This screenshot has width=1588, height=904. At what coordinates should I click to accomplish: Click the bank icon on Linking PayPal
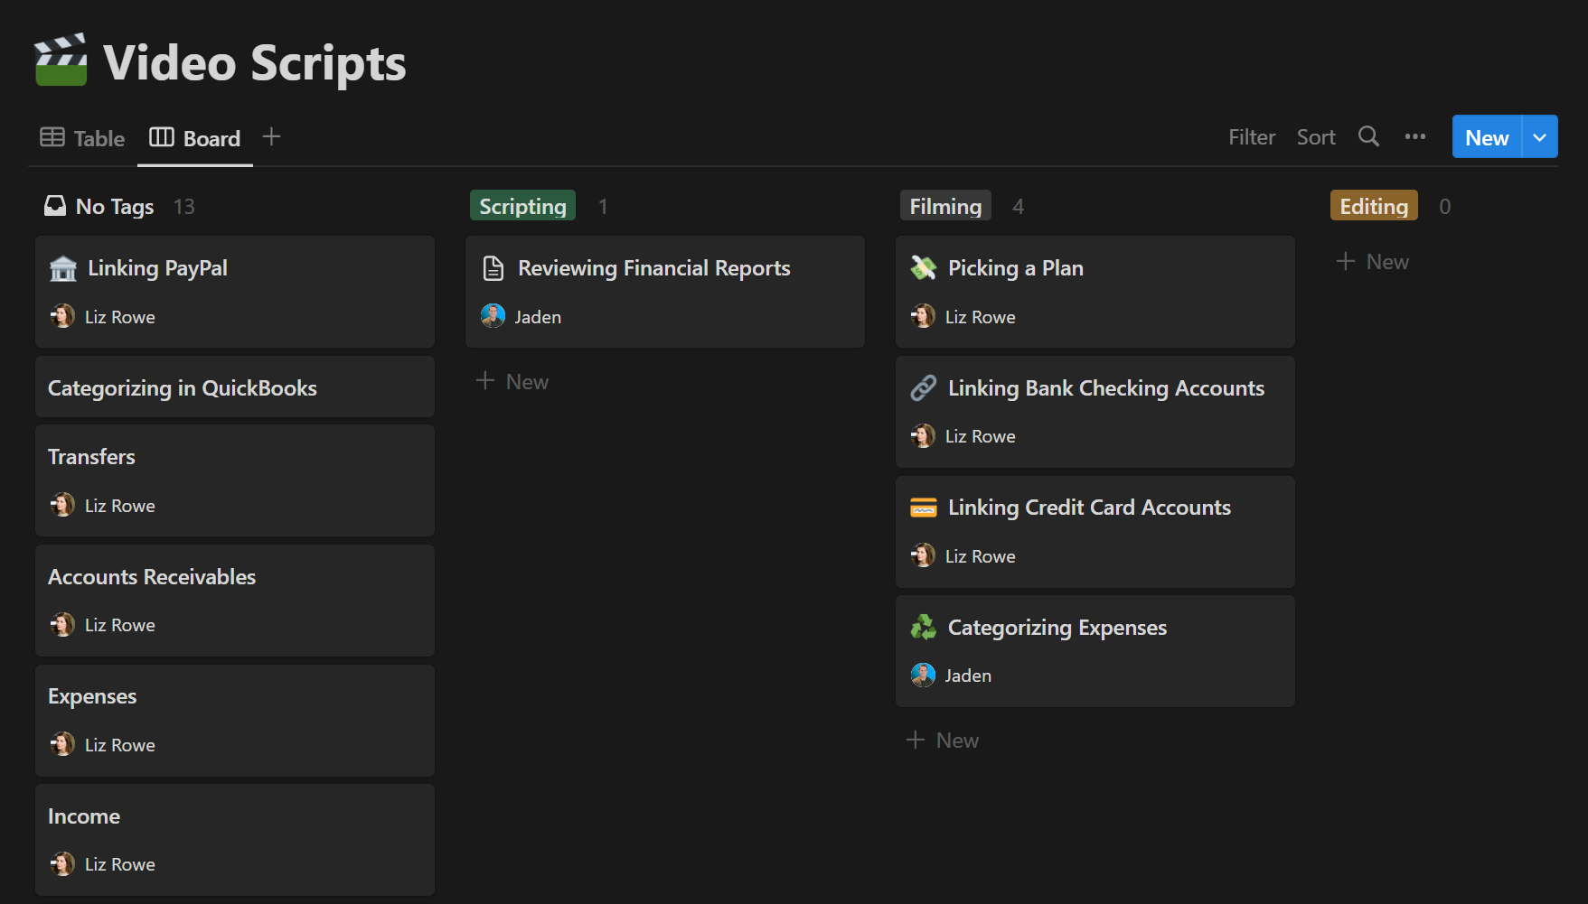tap(63, 268)
